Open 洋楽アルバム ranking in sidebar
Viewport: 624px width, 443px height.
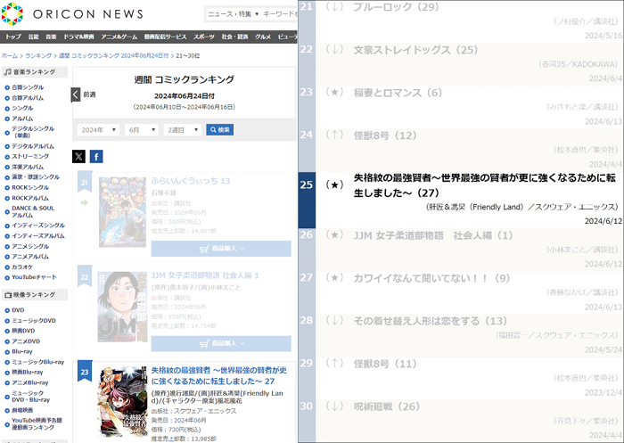28,167
